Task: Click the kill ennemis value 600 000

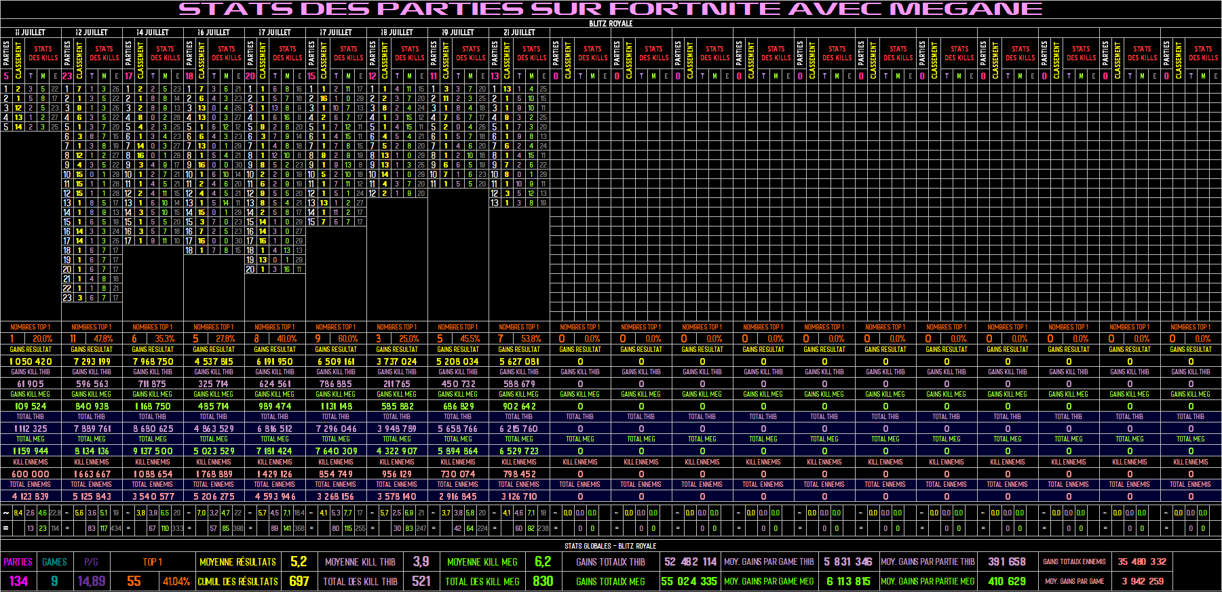Action: pos(31,474)
